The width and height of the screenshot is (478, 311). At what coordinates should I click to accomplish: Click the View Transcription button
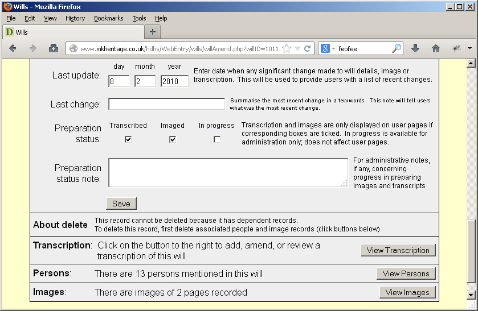(x=398, y=250)
